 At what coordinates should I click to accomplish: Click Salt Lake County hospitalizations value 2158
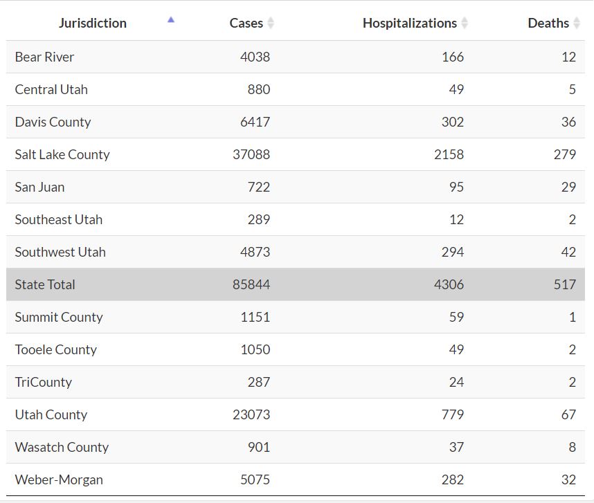[449, 154]
